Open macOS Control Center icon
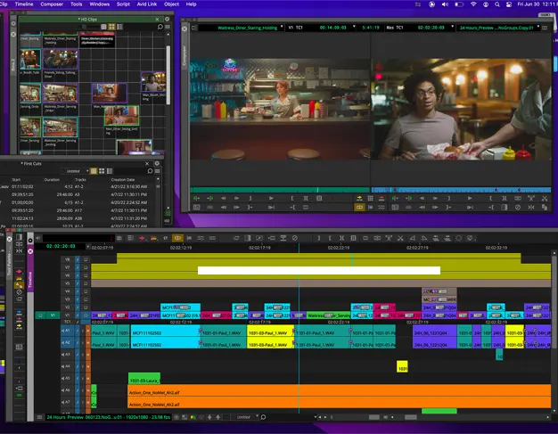558x434 pixels. (509, 4)
